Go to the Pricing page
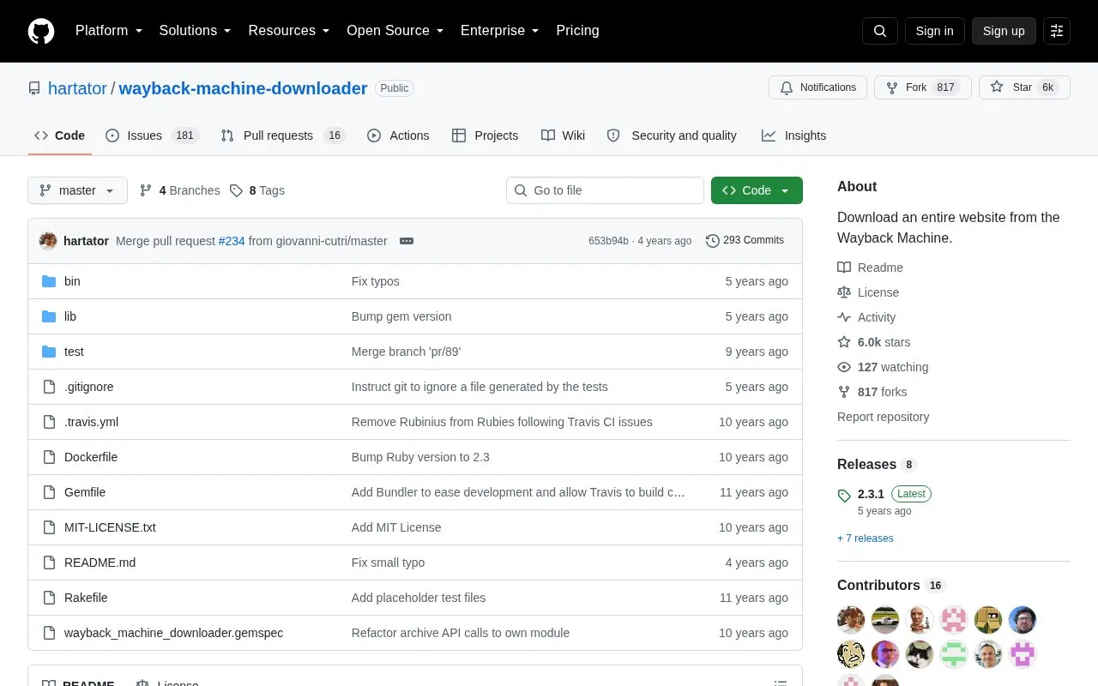Screen dimensions: 1098x686 (x=577, y=31)
